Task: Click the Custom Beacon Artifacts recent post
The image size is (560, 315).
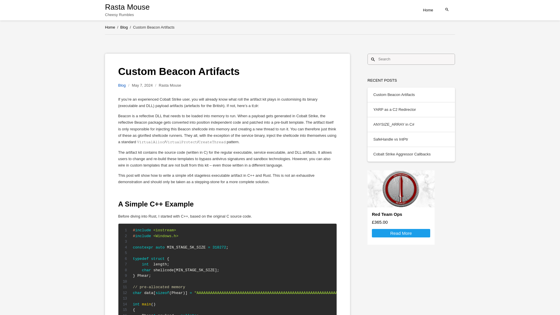Action: pos(394,94)
